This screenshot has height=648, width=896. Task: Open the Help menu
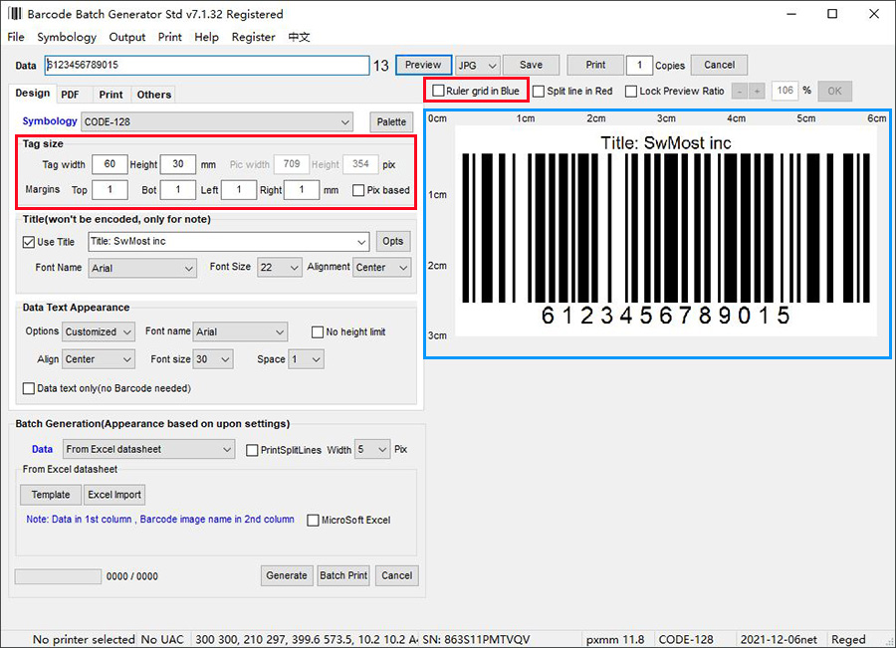pos(206,37)
